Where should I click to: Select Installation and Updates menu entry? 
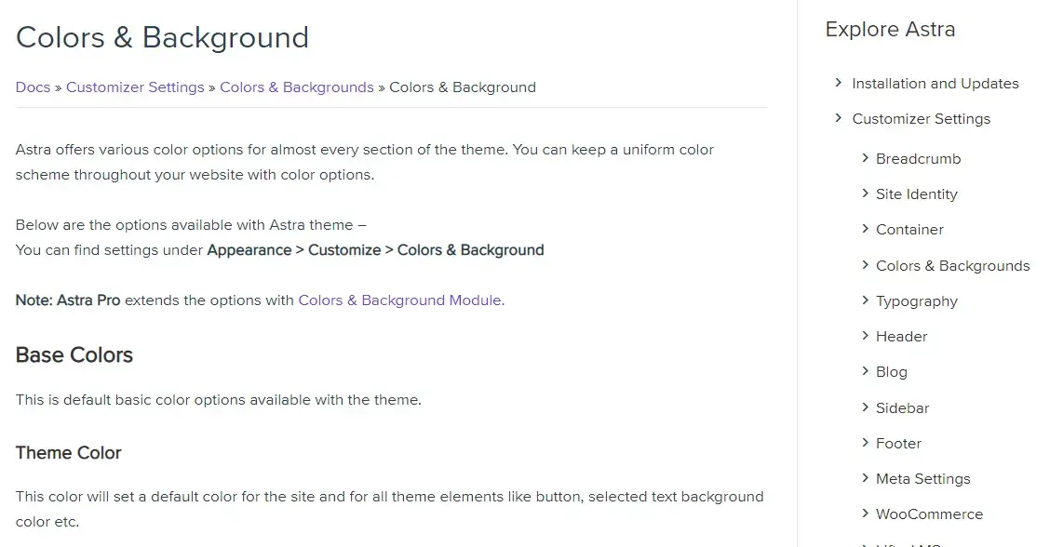[x=936, y=84]
